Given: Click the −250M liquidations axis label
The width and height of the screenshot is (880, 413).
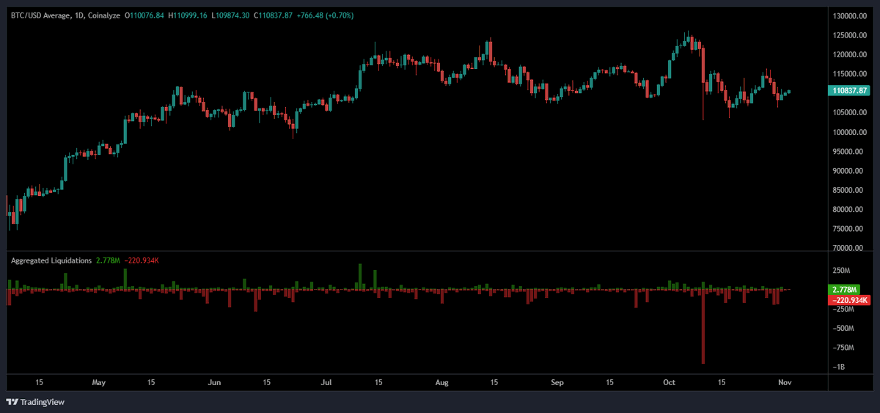Looking at the screenshot, I should (x=842, y=309).
